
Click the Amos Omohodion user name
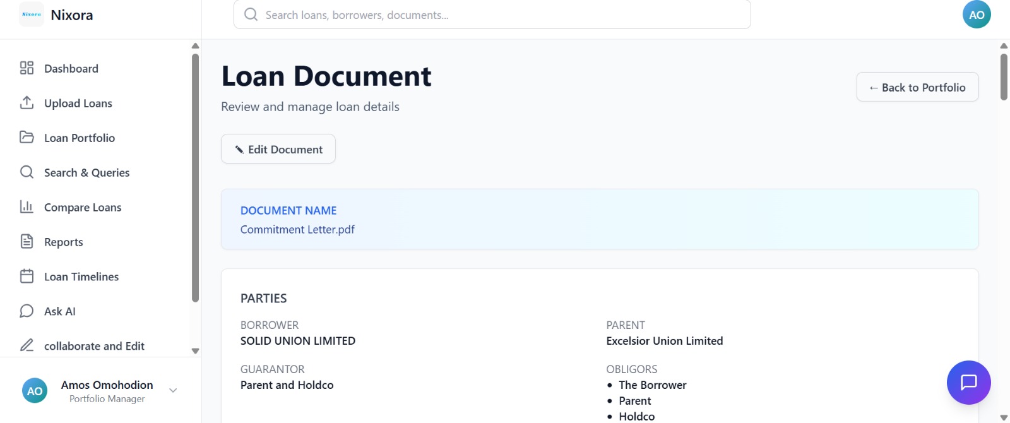pyautogui.click(x=107, y=384)
